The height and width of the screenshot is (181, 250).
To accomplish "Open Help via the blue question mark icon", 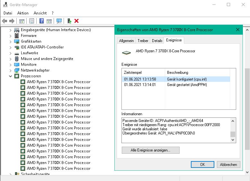I will [x=41, y=21].
